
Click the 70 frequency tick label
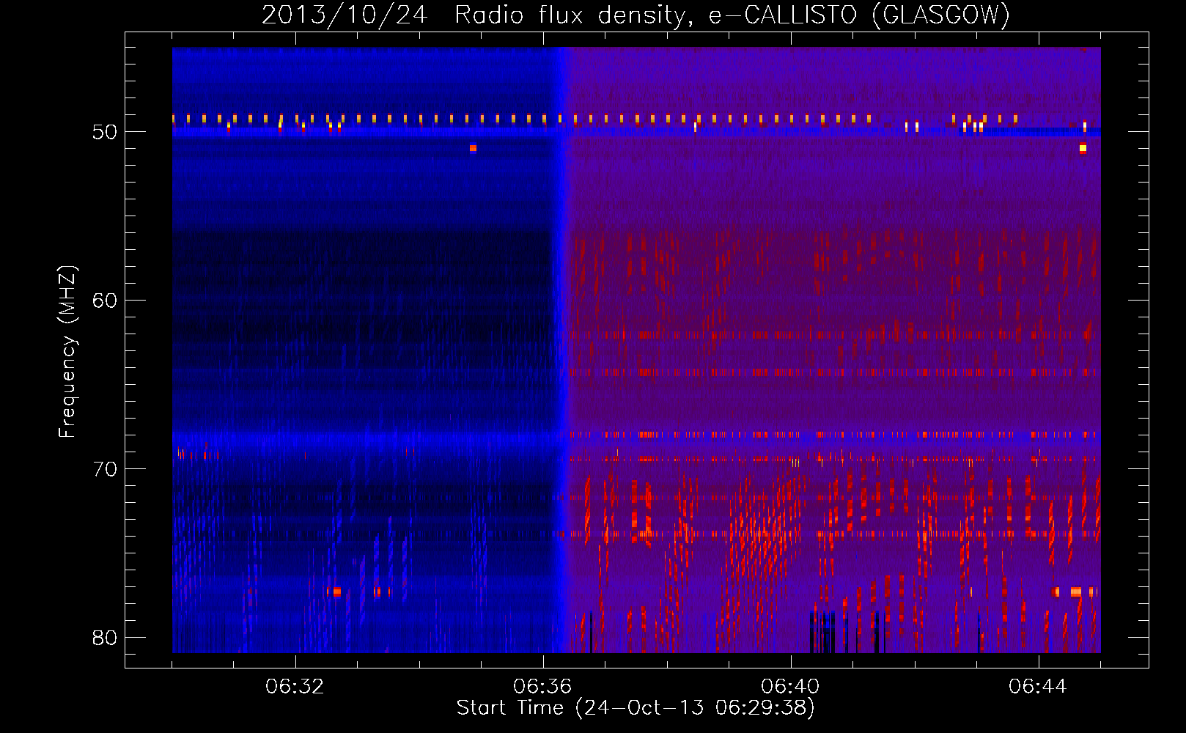pyautogui.click(x=105, y=469)
